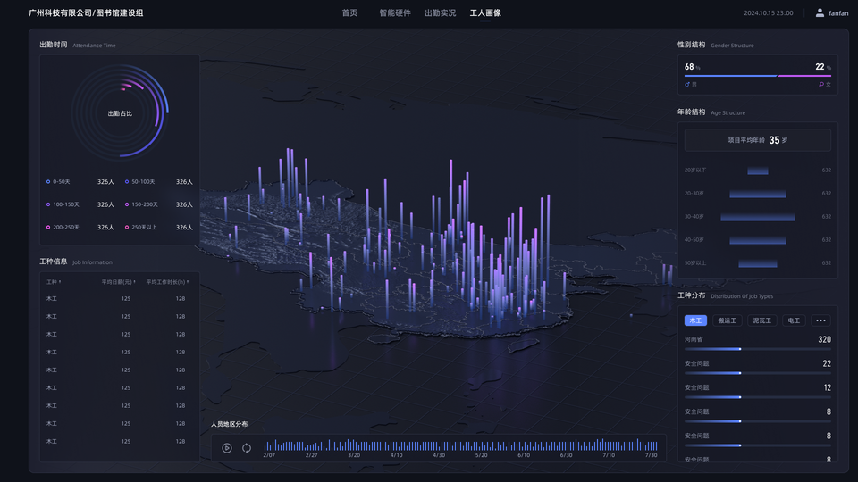858x482 pixels.
Task: Sort by 平均工作时长(h) column header
Action: (x=167, y=282)
